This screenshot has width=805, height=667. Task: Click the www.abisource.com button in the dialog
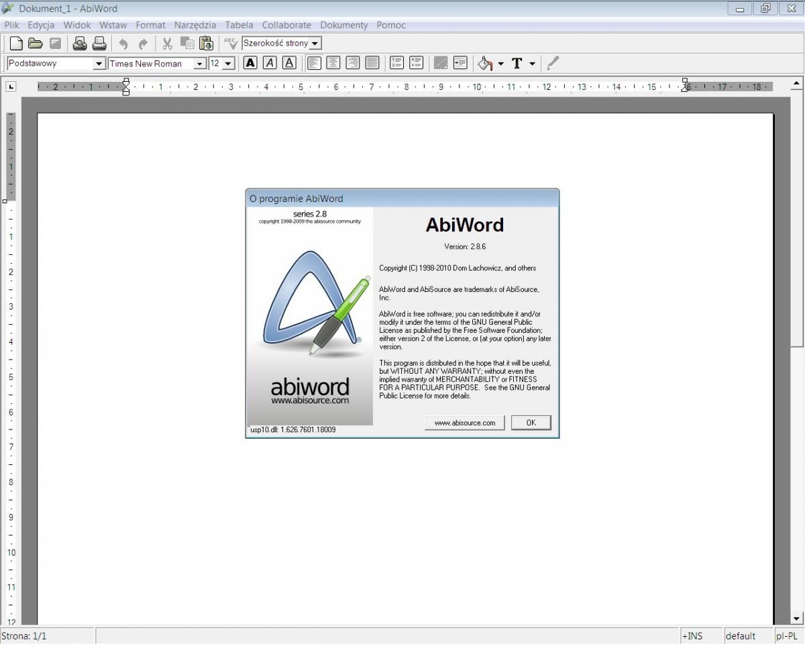465,423
